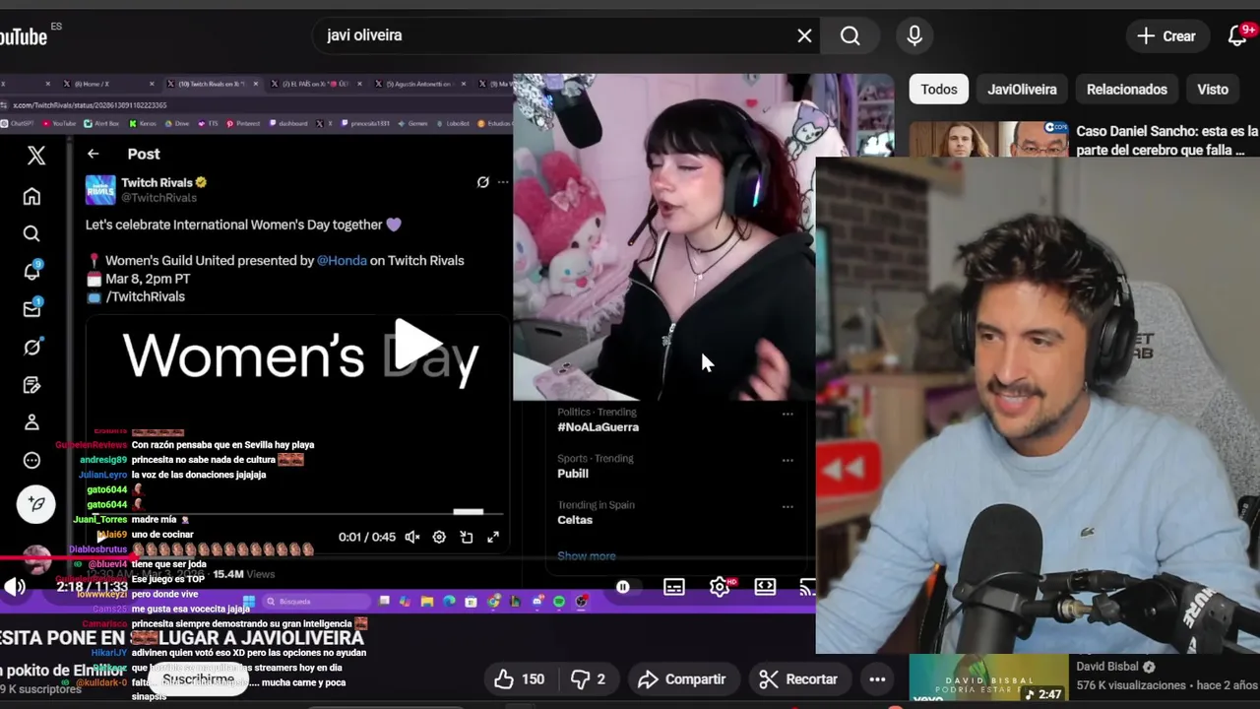The image size is (1260, 709).
Task: Open the David Bisbal channel name
Action: point(1106,667)
